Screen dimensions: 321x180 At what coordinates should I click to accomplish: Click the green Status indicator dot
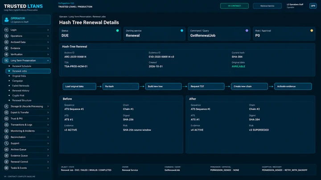click(x=118, y=31)
